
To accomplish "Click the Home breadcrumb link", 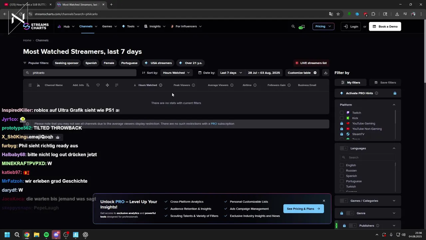I will pos(27,40).
